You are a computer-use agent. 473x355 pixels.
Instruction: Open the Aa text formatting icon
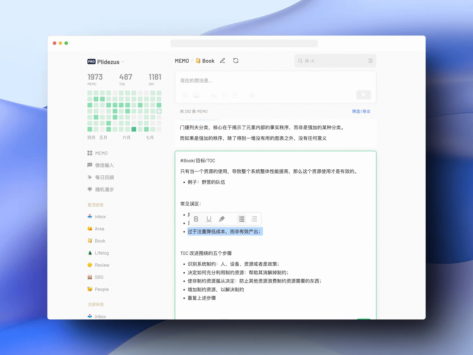pos(213,95)
